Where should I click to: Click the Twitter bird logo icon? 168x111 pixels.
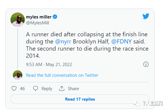pos(146,16)
